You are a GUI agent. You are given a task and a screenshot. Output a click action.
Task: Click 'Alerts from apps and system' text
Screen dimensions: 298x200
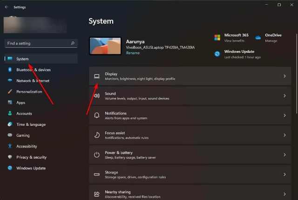pyautogui.click(x=126, y=118)
